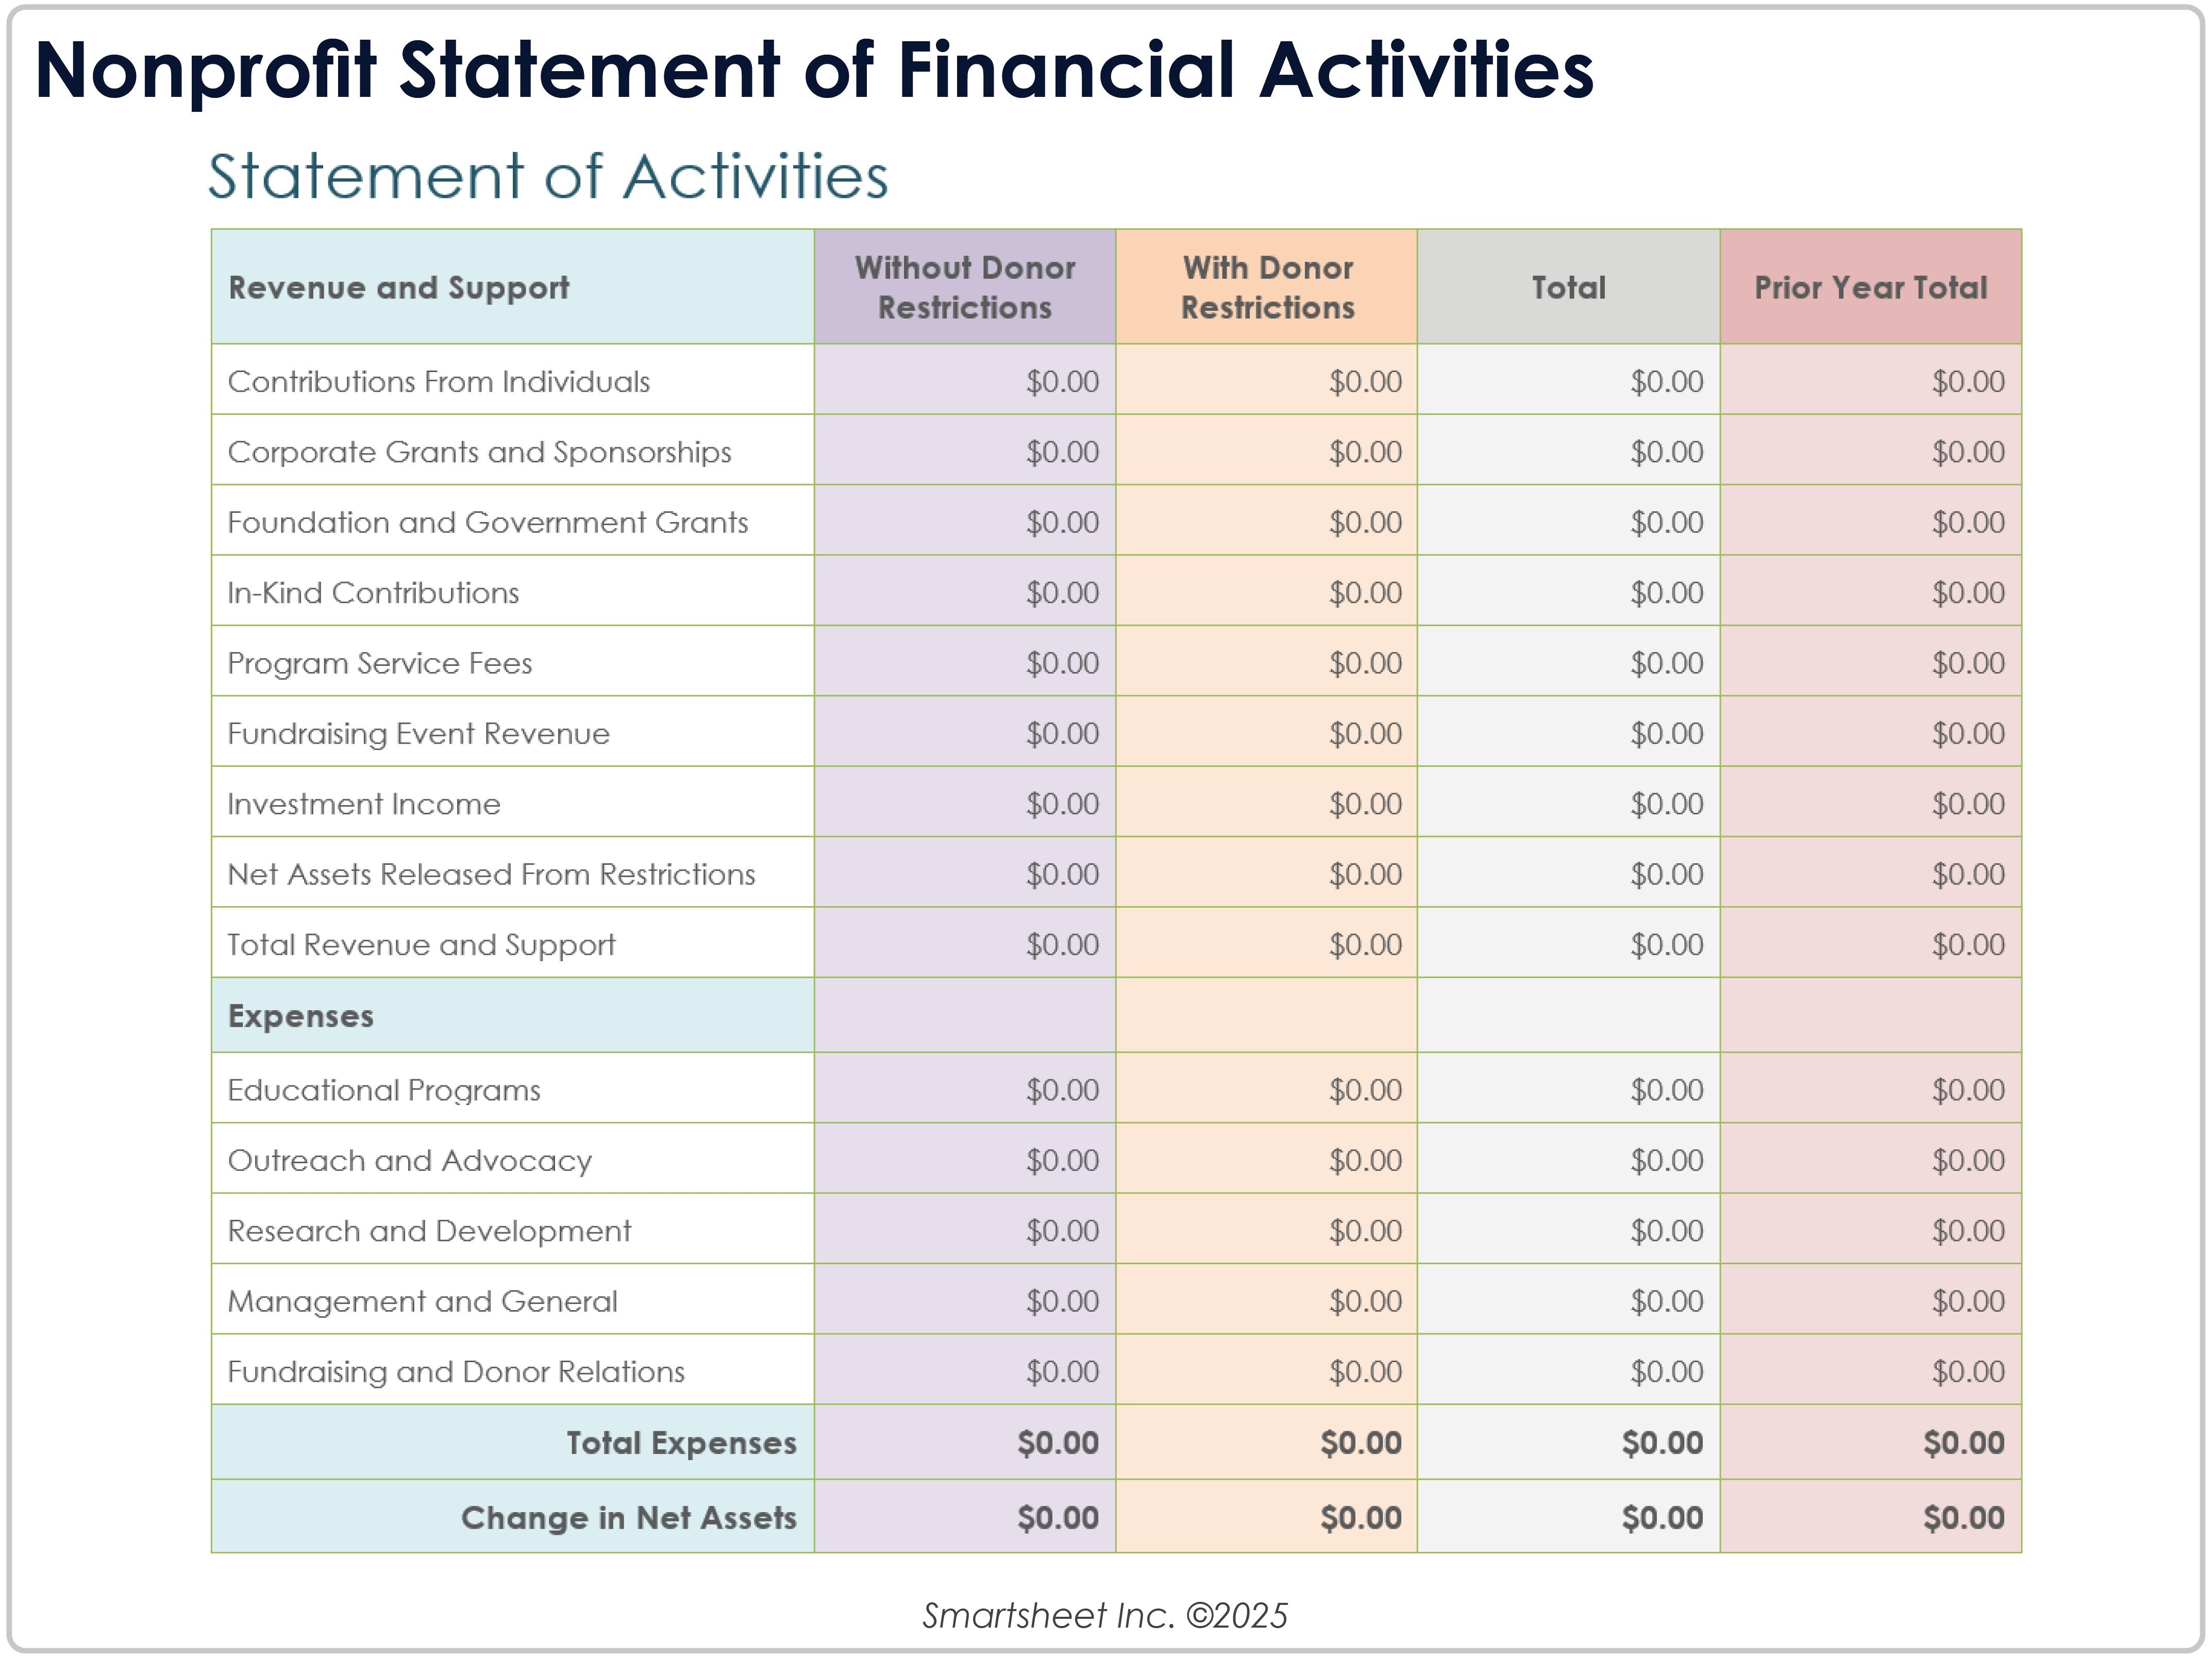This screenshot has height=1658, width=2212.
Task: Select the Net Assets Released From Restrictions label
Action: point(491,874)
